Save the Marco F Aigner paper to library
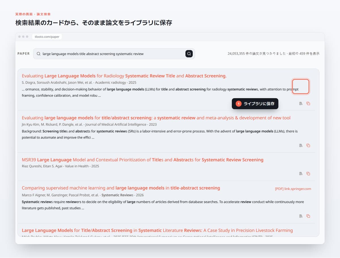The image size is (340, 258). click(x=301, y=216)
